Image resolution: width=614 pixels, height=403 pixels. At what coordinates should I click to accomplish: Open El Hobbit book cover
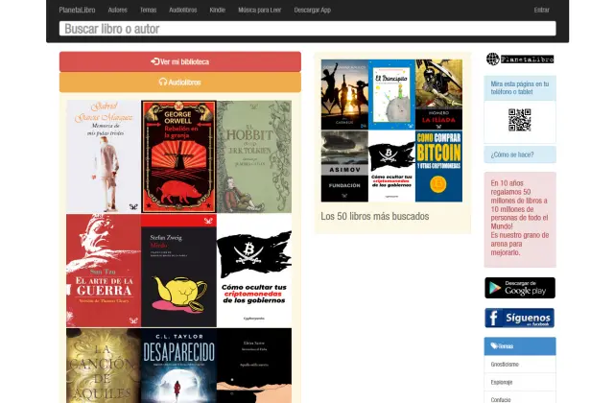[x=253, y=156]
